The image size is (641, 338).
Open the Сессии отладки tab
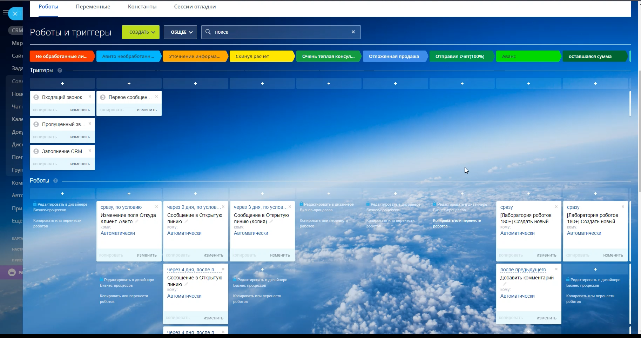pyautogui.click(x=195, y=7)
